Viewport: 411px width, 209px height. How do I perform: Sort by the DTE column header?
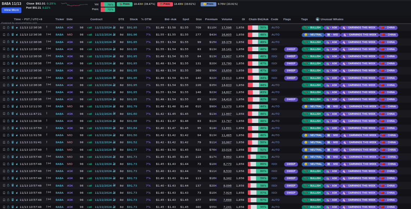pos(121,19)
